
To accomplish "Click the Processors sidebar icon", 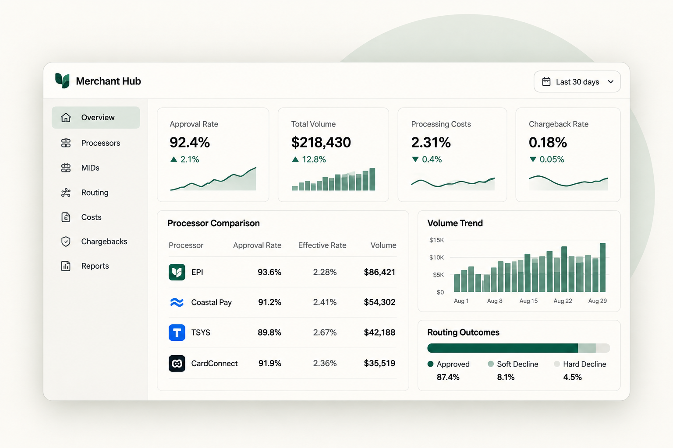I will click(66, 143).
